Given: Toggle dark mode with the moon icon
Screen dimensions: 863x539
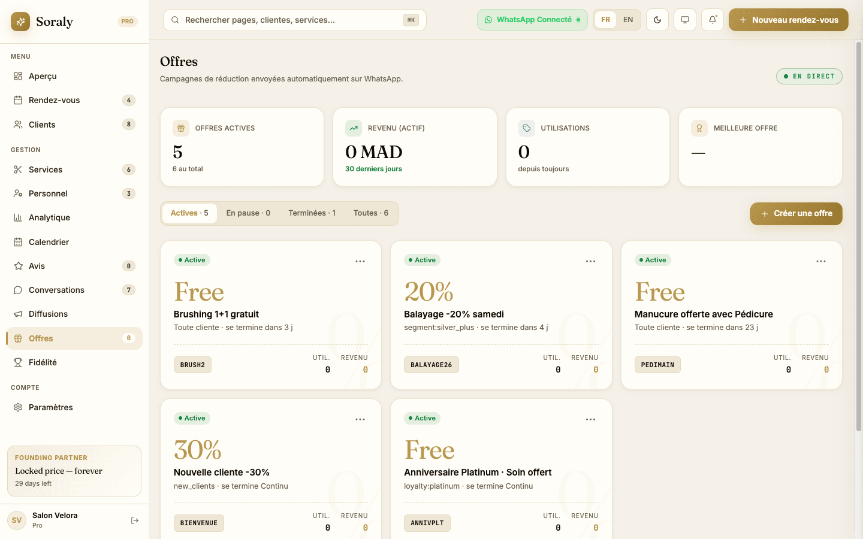Looking at the screenshot, I should click(657, 20).
